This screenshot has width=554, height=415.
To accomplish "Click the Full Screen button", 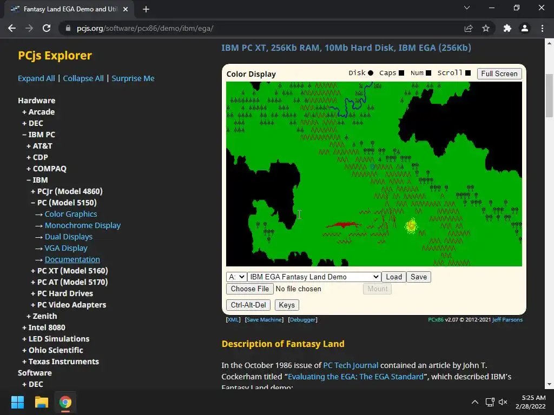I will [x=499, y=73].
